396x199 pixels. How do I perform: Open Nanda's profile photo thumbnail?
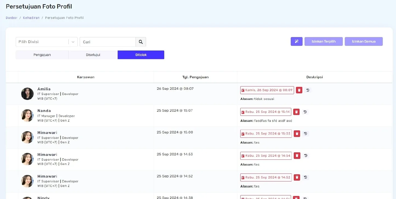pyautogui.click(x=27, y=116)
